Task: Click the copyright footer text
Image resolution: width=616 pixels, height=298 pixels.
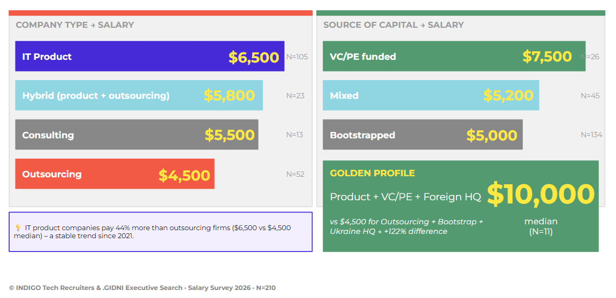Action: [x=142, y=288]
